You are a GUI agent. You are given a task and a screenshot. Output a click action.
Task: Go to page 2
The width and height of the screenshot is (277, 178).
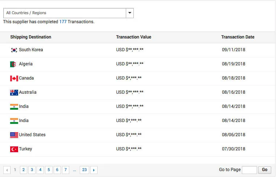pyautogui.click(x=24, y=170)
